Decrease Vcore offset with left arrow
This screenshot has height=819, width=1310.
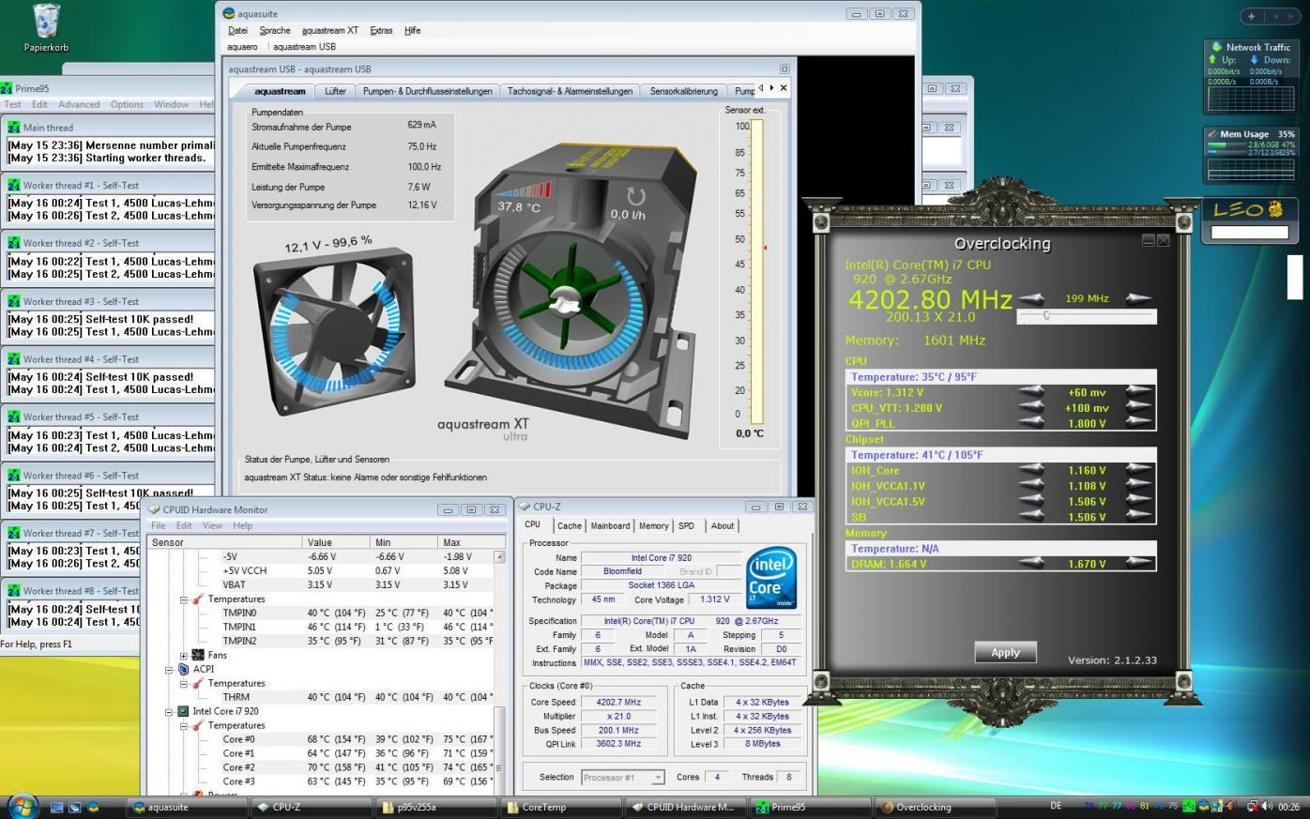[1030, 392]
